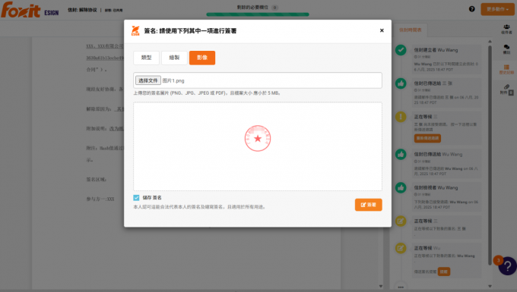The image size is (517, 292).
Task: Click the yellow exclamation waiting icon
Action: click(x=401, y=117)
